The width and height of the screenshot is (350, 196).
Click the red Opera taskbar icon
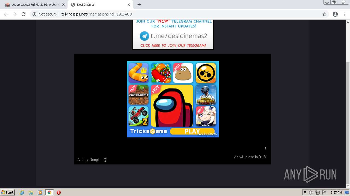coord(59,192)
